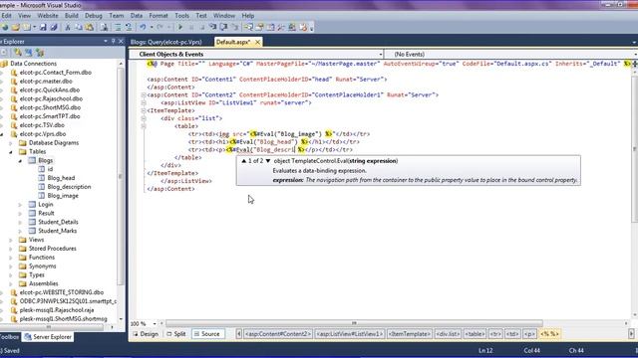Select the Student_Details table
This screenshot has height=358, width=638.
click(58, 222)
